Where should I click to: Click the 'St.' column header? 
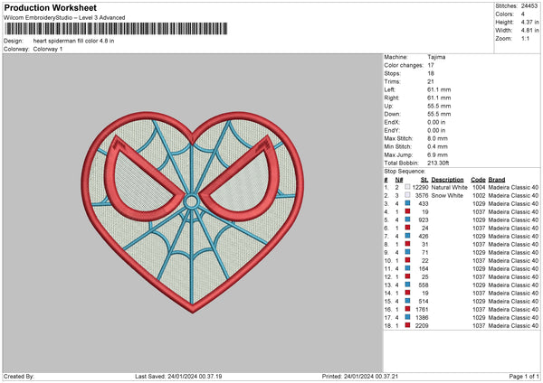pyautogui.click(x=424, y=180)
